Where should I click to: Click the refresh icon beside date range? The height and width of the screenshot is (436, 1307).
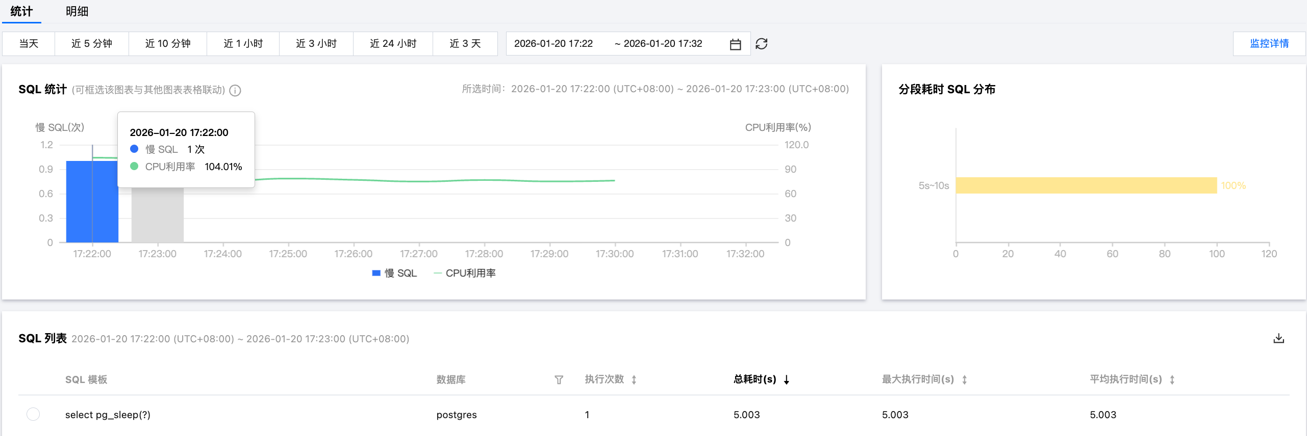[x=762, y=44]
